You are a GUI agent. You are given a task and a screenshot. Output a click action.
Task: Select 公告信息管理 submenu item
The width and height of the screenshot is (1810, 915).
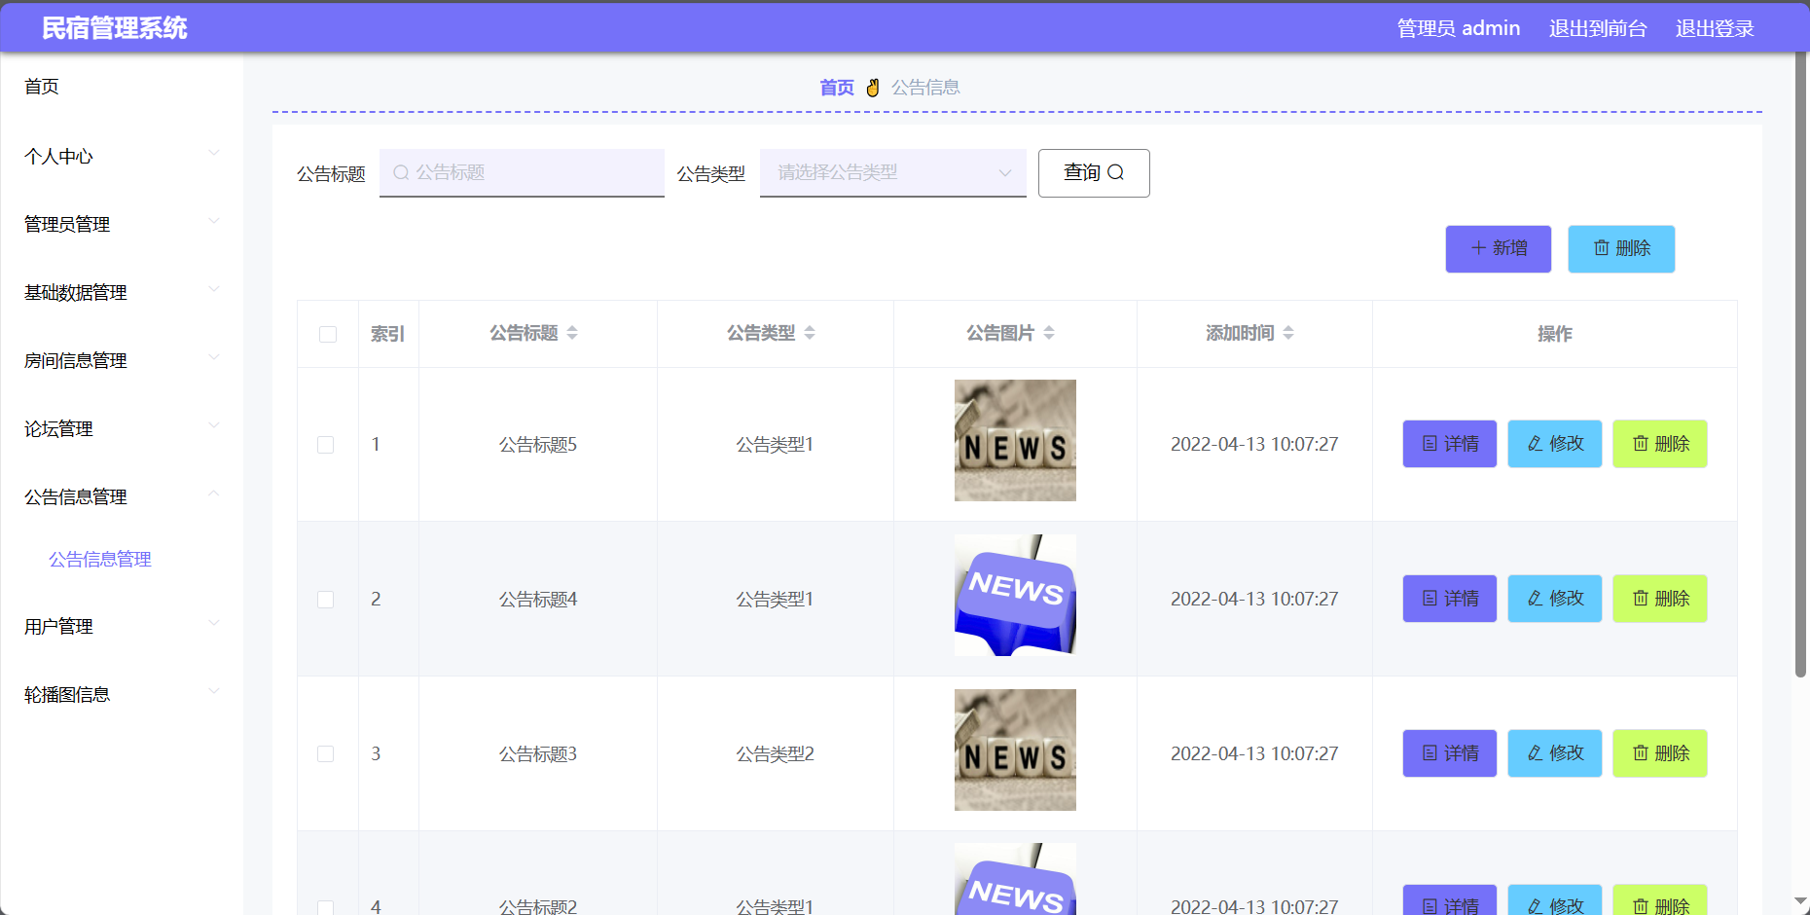(x=100, y=560)
